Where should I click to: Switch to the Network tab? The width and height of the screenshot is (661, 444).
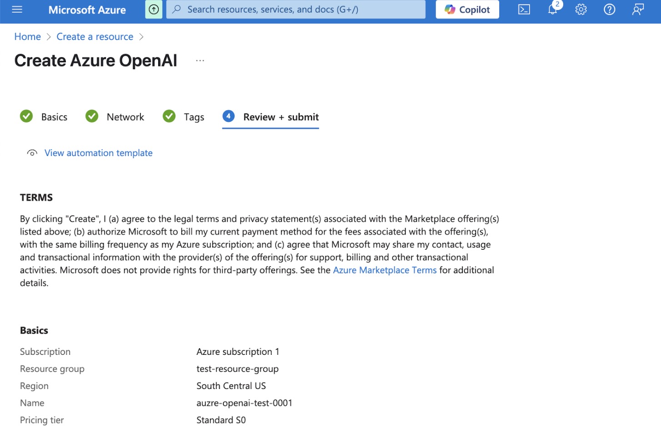pos(125,117)
